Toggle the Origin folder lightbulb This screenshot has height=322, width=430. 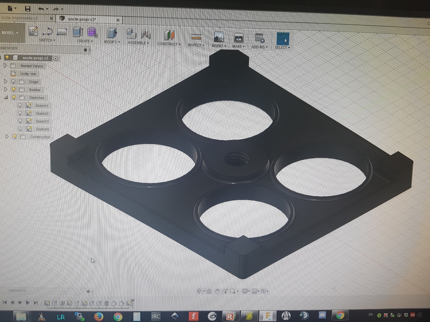coord(13,82)
